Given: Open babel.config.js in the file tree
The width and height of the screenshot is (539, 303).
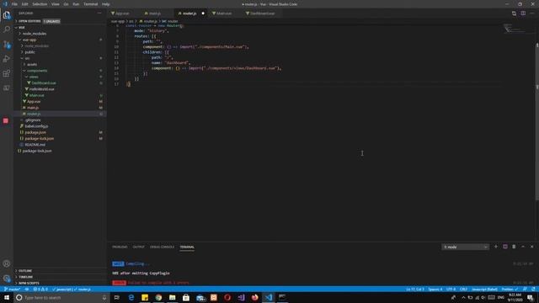Looking at the screenshot, I should (x=60, y=126).
